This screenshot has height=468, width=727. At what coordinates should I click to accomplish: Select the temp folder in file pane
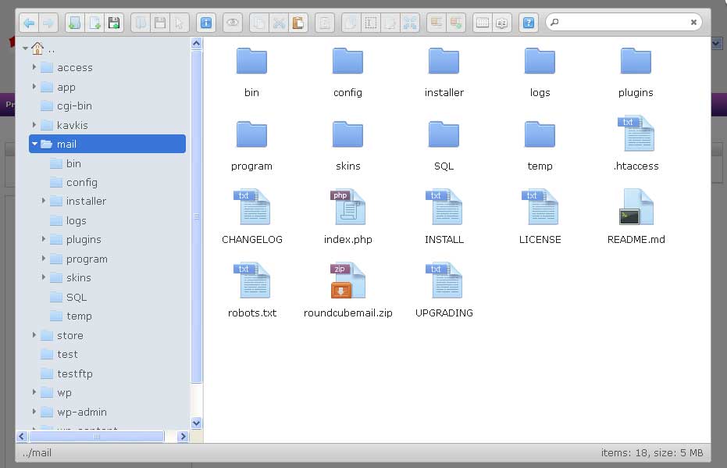click(540, 145)
